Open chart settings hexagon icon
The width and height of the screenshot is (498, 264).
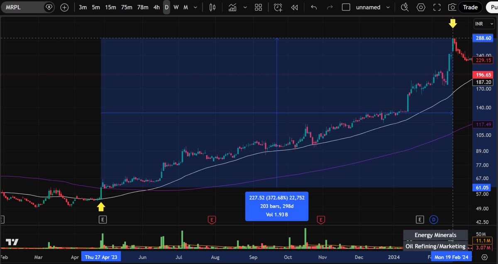point(421,7)
